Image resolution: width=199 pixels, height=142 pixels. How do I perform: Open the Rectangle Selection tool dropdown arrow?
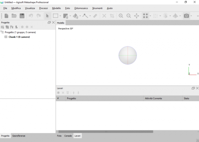click(60, 16)
